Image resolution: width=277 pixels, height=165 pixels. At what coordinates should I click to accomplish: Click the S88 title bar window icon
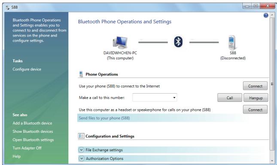(7, 7)
